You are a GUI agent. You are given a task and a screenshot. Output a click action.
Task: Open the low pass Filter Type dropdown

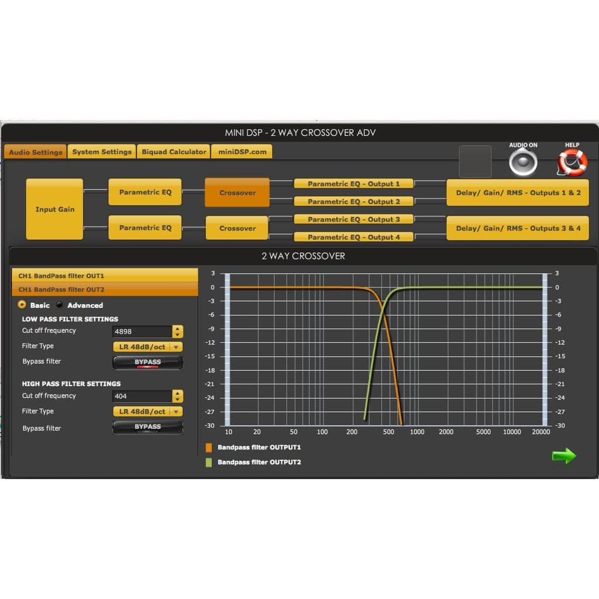[148, 347]
